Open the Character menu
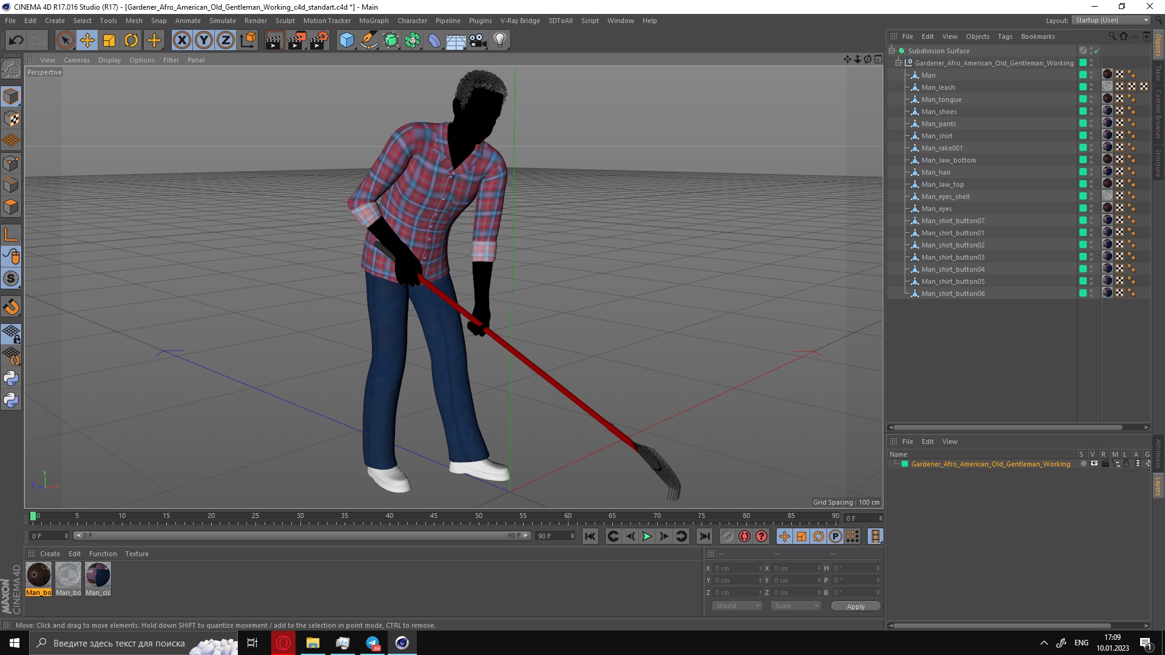 pos(412,21)
